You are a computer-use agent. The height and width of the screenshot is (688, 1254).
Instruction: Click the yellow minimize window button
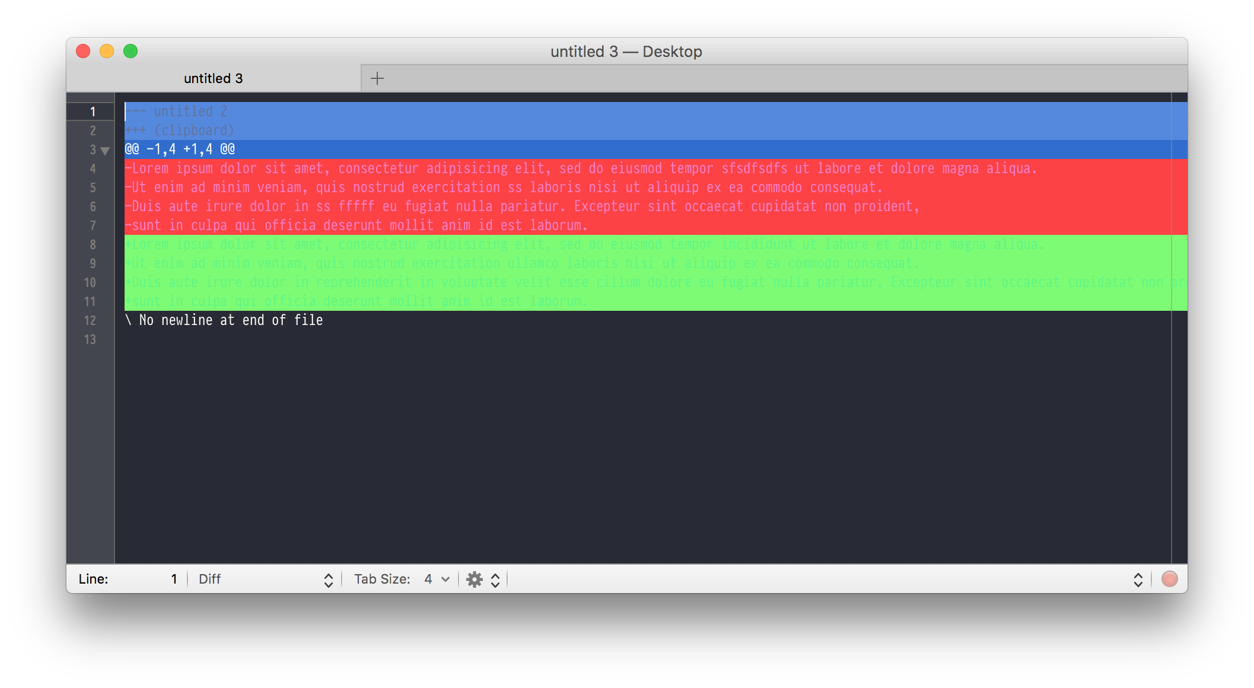coord(107,52)
